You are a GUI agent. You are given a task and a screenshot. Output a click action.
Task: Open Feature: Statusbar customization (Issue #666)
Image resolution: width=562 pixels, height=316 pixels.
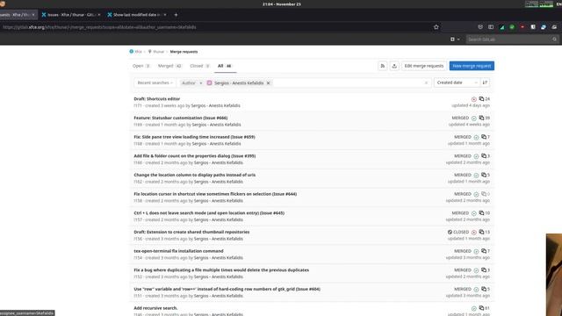coord(181,118)
